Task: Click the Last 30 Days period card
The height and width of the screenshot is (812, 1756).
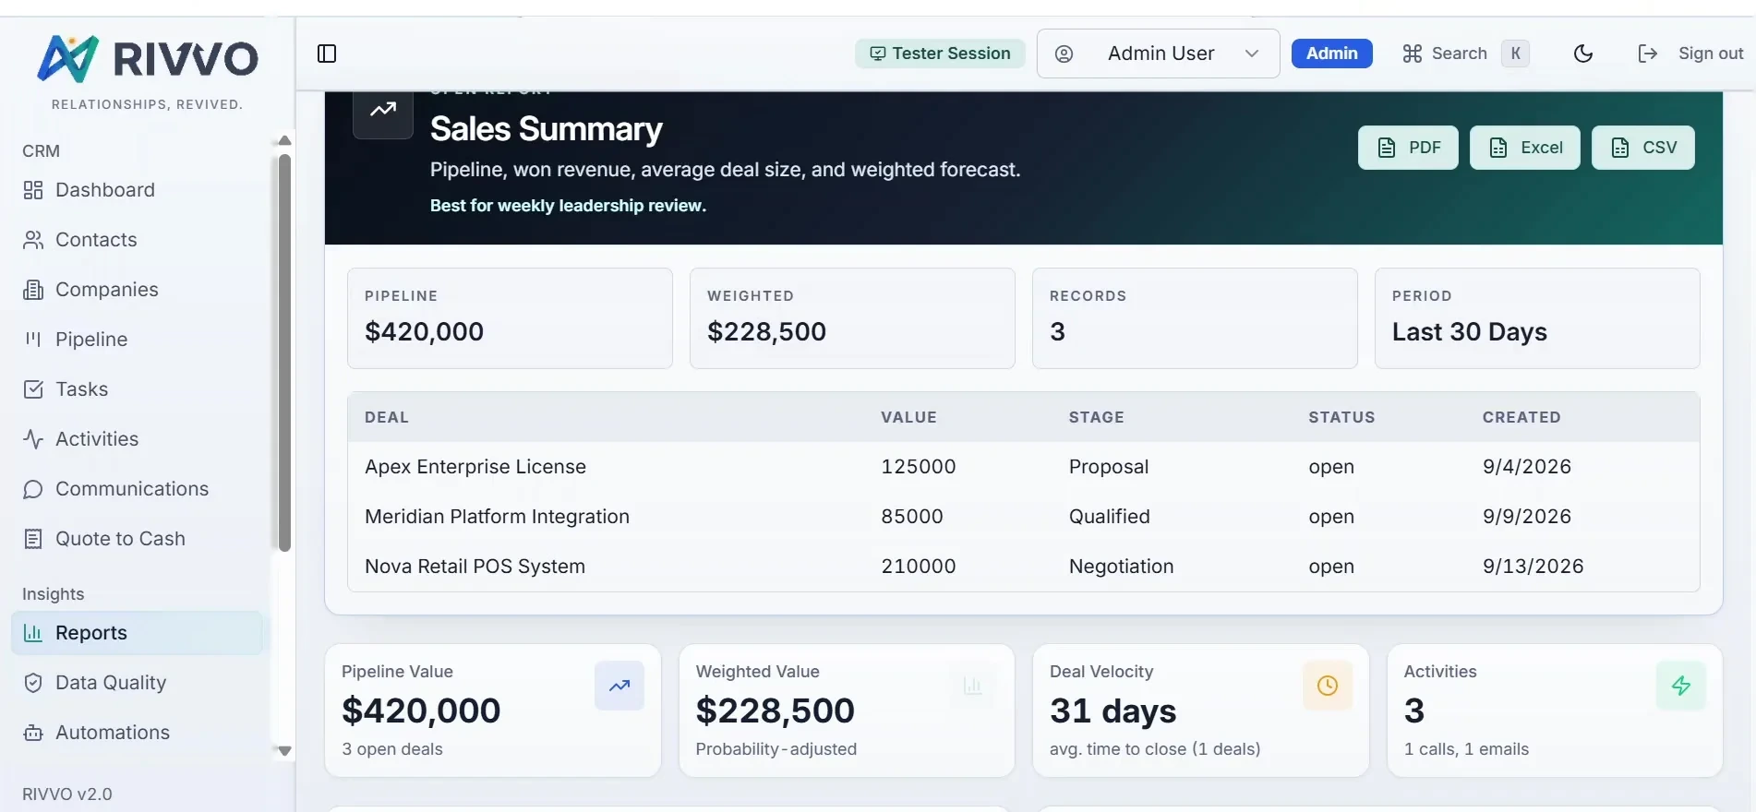Action: 1537,318
